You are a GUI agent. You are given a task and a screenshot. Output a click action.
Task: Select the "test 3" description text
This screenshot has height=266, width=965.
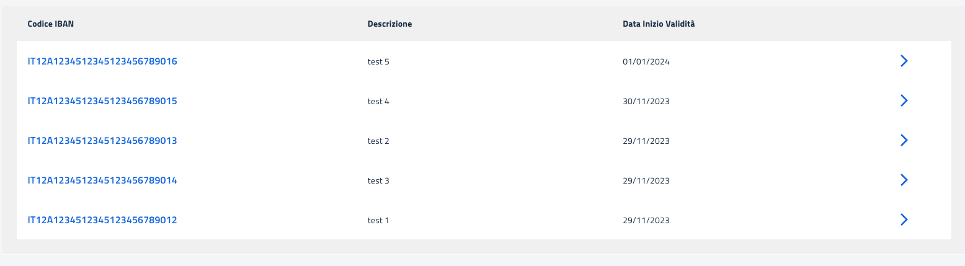point(378,180)
